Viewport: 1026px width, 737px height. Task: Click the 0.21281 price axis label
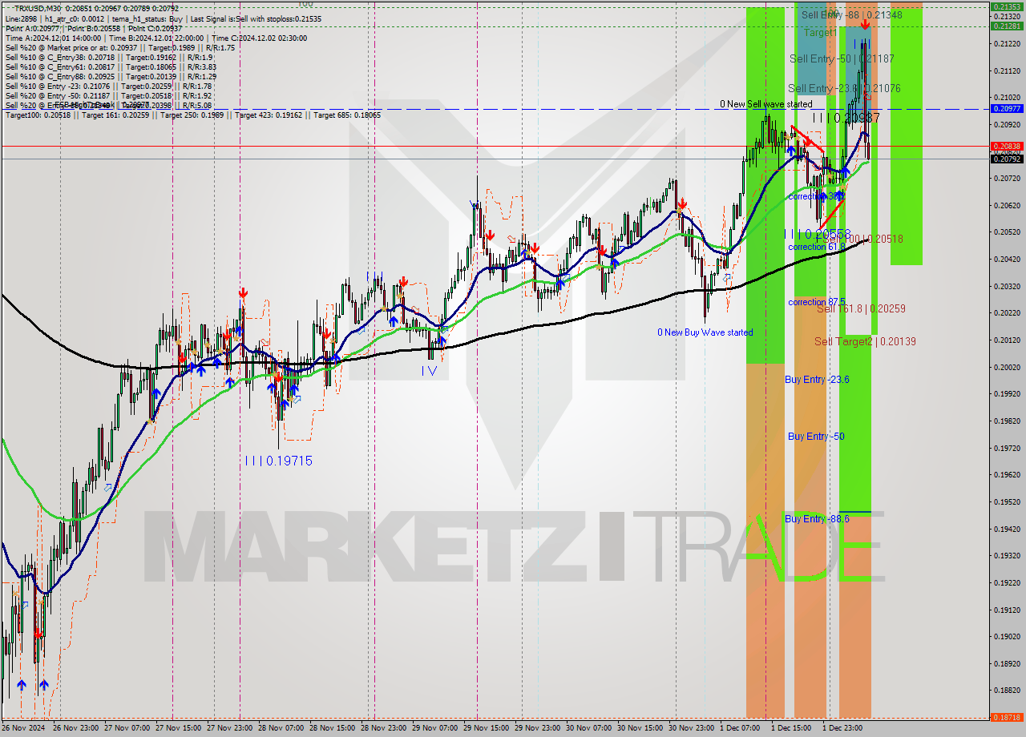[1008, 26]
